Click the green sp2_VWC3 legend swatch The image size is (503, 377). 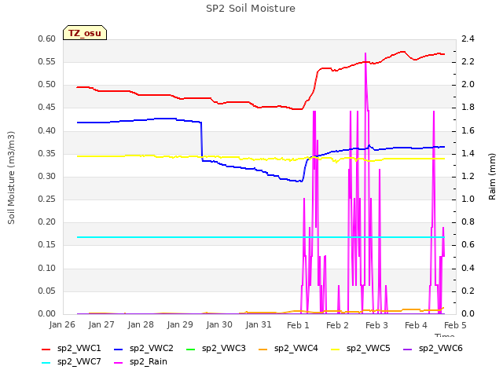pyautogui.click(x=191, y=349)
